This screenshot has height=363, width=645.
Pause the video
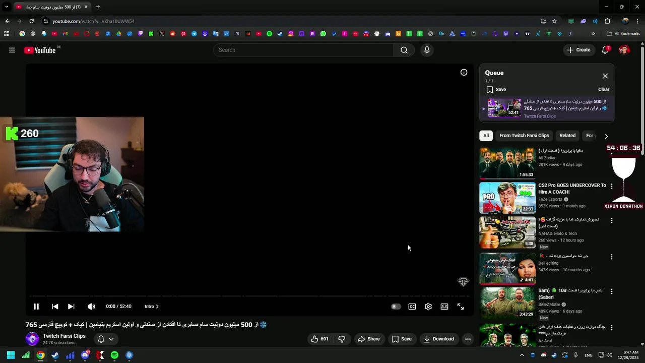pyautogui.click(x=36, y=307)
